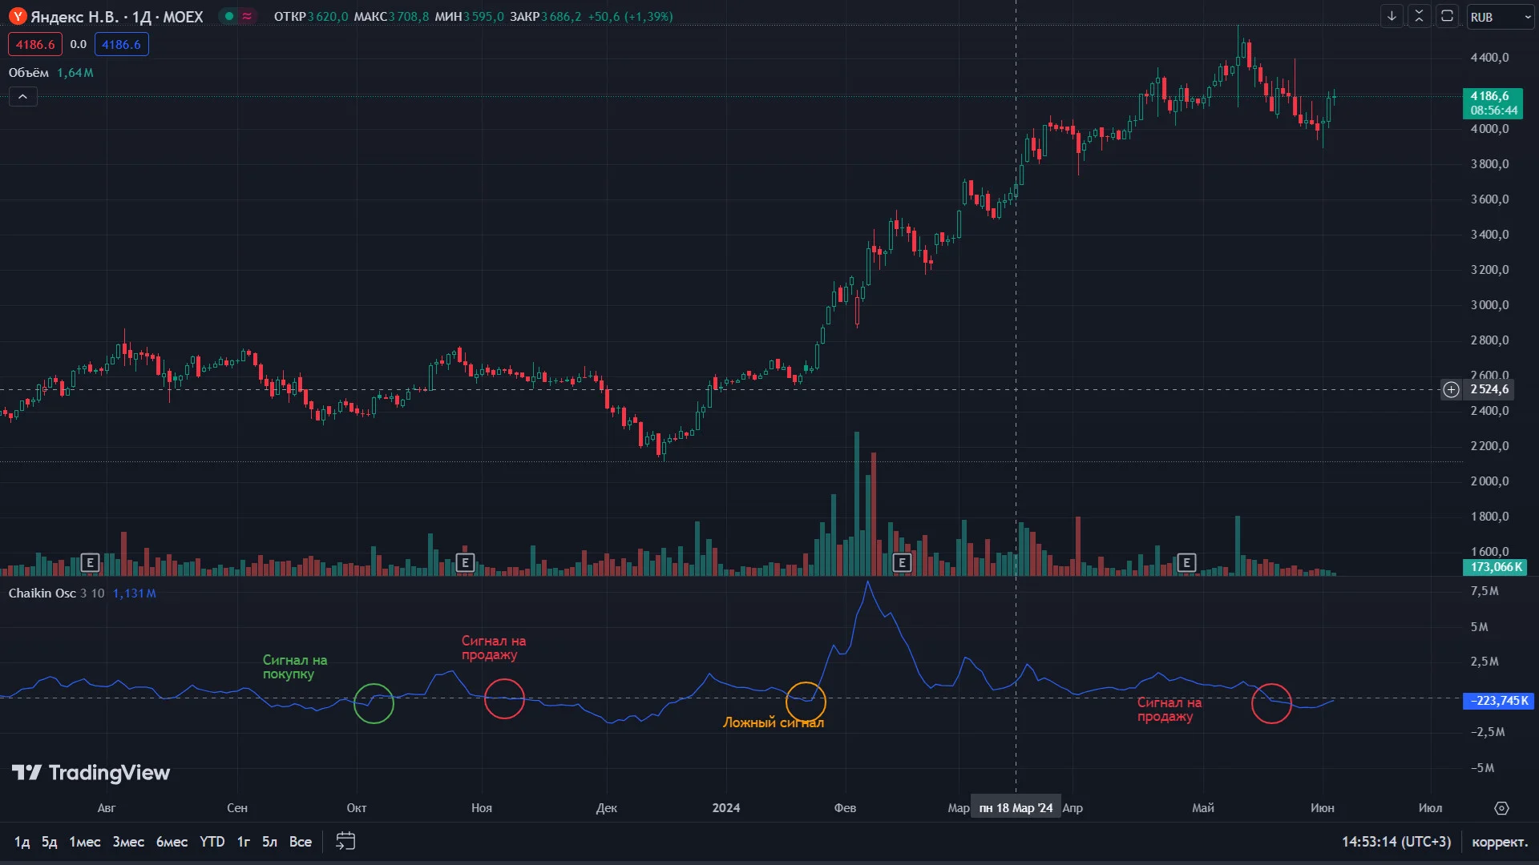Click the 4 400,0 price axis label
Screen dimensions: 1539x865
pyautogui.click(x=1489, y=58)
